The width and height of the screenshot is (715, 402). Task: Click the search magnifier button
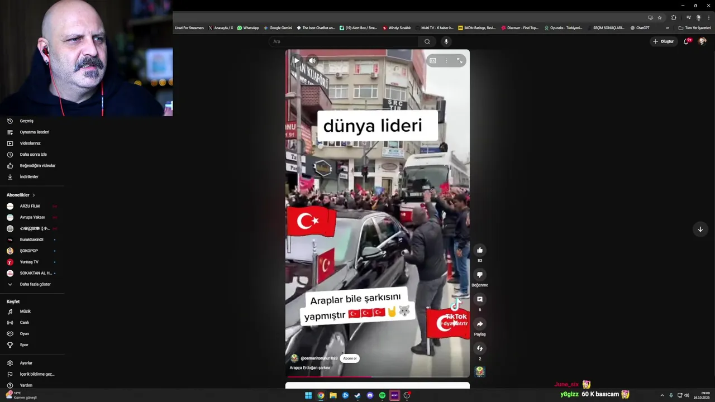click(x=427, y=41)
